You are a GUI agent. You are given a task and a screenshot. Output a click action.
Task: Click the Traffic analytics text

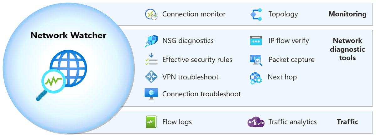(x=292, y=122)
